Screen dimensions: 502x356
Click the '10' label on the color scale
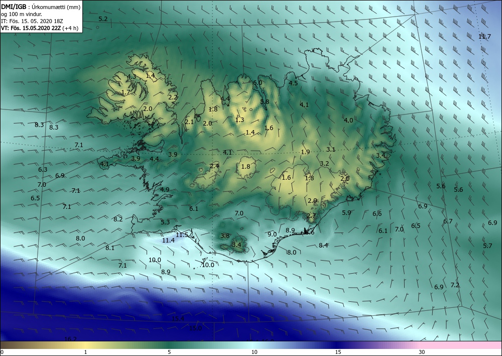pyautogui.click(x=254, y=352)
